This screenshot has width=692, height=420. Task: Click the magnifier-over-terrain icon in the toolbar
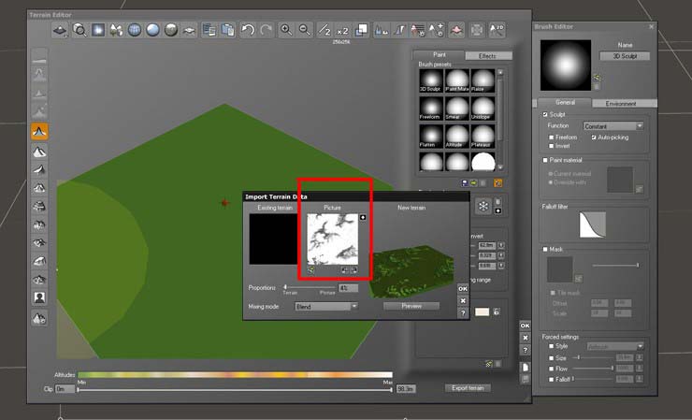pyautogui.click(x=79, y=30)
